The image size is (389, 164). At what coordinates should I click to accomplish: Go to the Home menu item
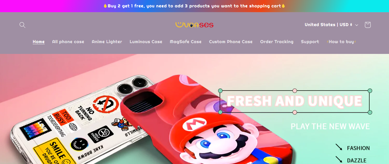(39, 42)
